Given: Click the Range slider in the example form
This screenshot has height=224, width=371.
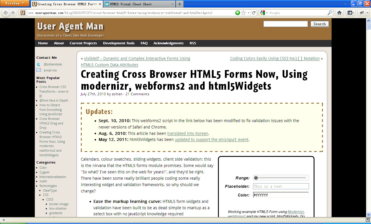Looking at the screenshot, I should 281,178.
